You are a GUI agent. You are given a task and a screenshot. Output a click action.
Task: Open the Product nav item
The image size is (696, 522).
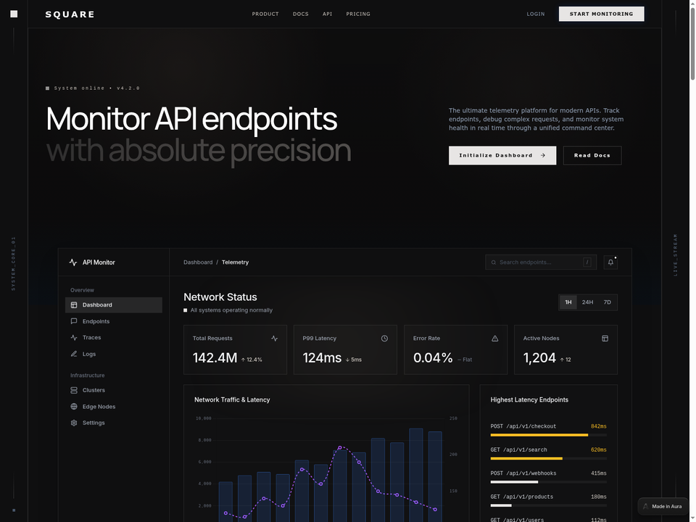[x=265, y=14]
